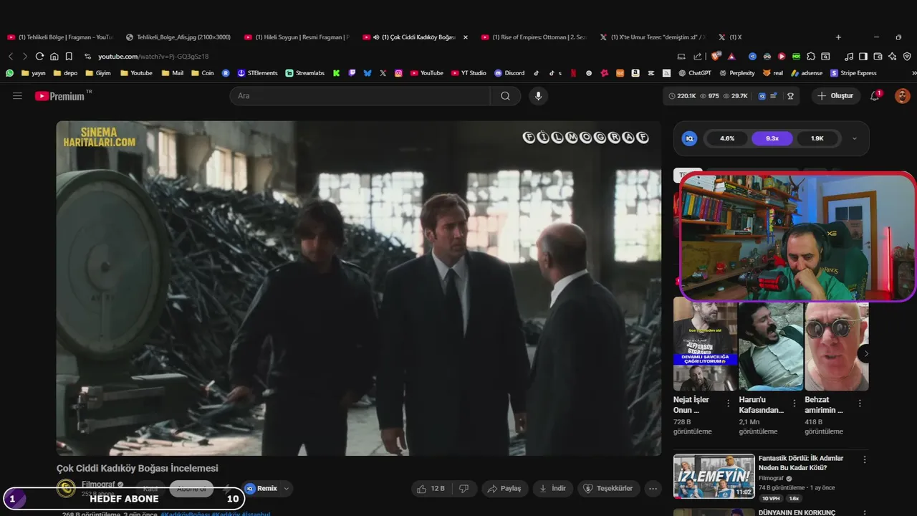Select the 4.6% vidIQ metric pill
The height and width of the screenshot is (516, 917).
(x=727, y=138)
